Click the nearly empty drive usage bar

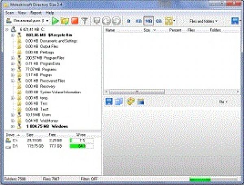(x=82, y=141)
